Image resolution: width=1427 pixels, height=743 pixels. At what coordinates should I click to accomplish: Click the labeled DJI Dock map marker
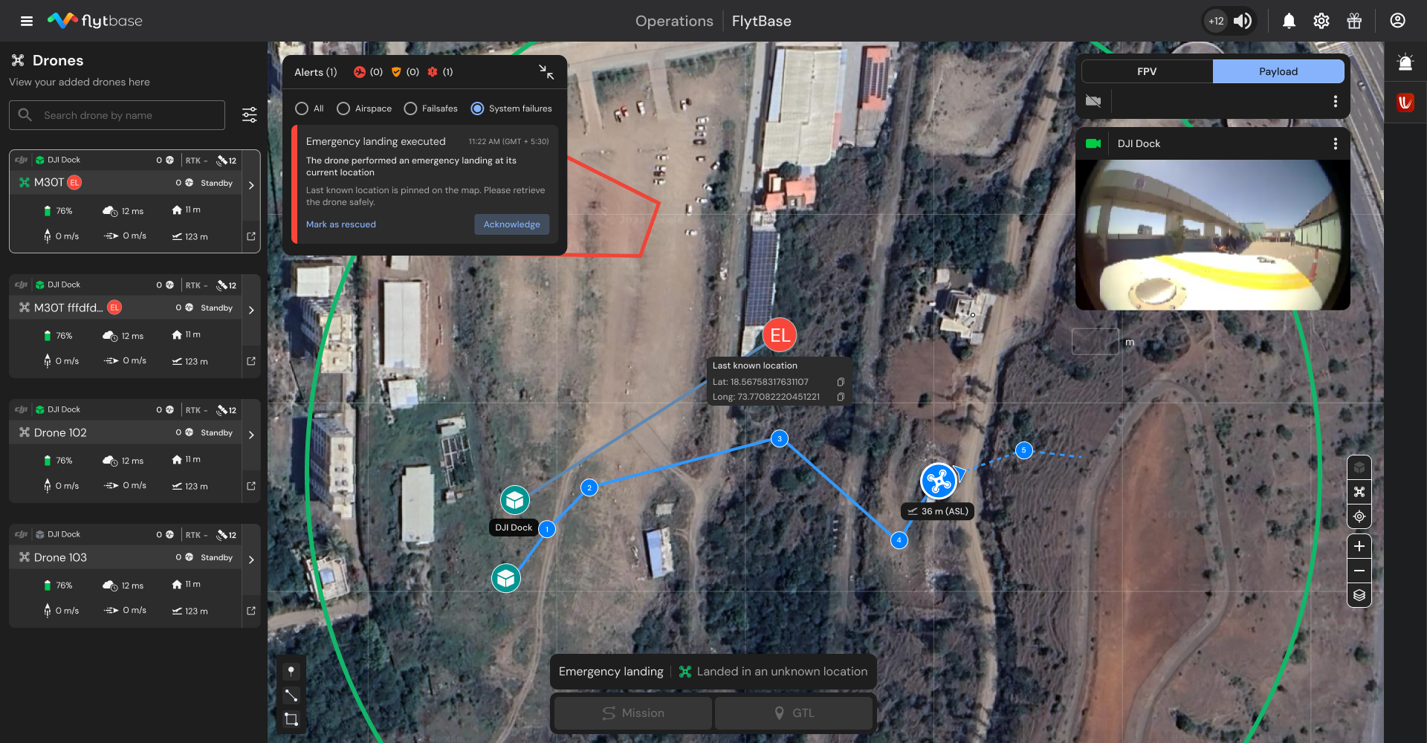click(x=514, y=501)
